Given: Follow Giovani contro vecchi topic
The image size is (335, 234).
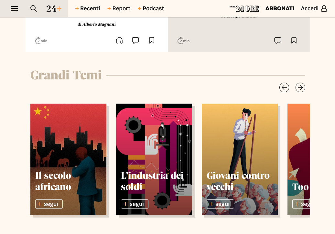Looking at the screenshot, I should pos(220,204).
